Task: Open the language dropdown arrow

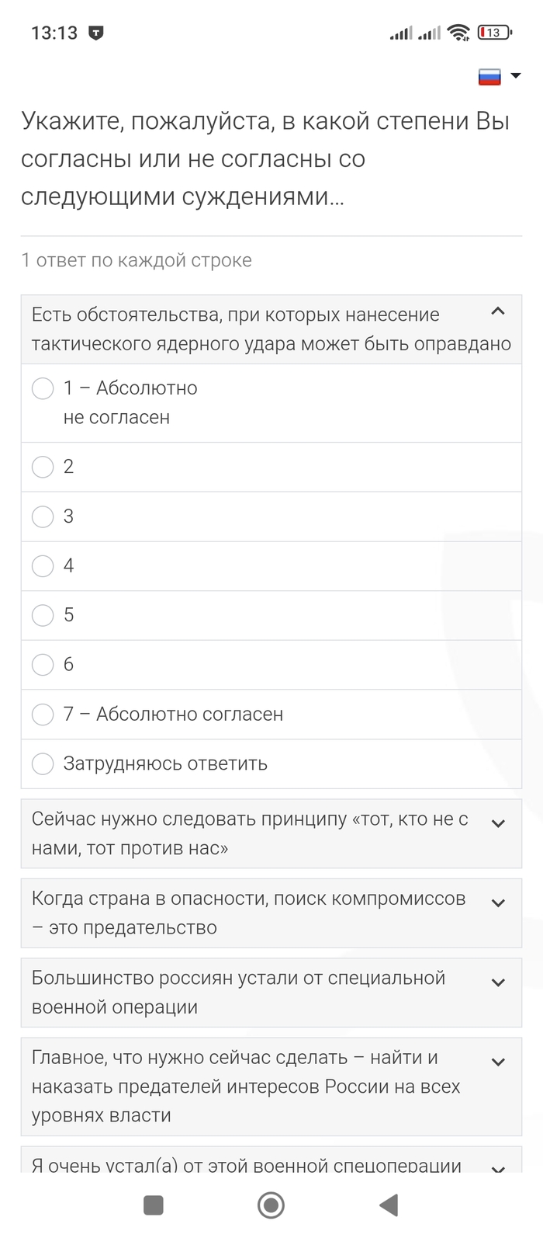Action: coord(516,76)
